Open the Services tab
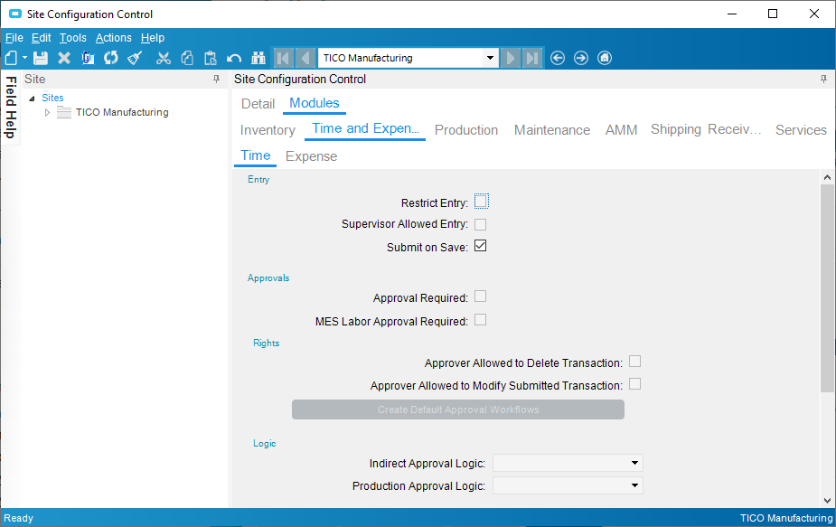836x527 pixels. 801,130
